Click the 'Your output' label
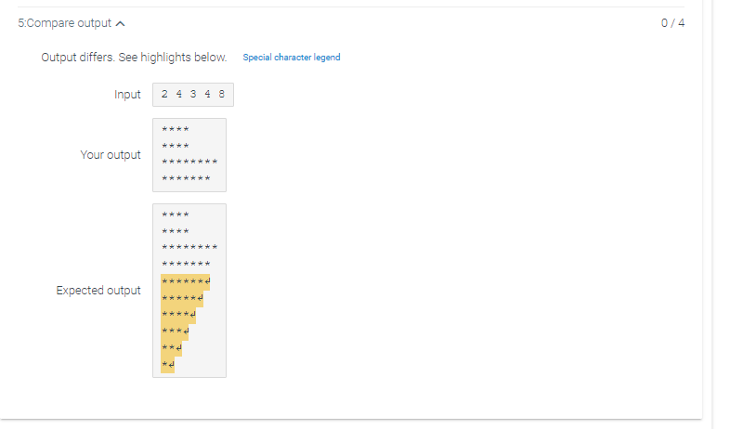 [111, 155]
